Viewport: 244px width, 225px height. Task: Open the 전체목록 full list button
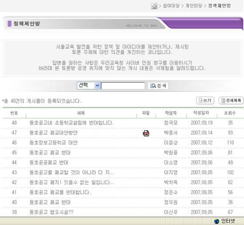tap(231, 101)
